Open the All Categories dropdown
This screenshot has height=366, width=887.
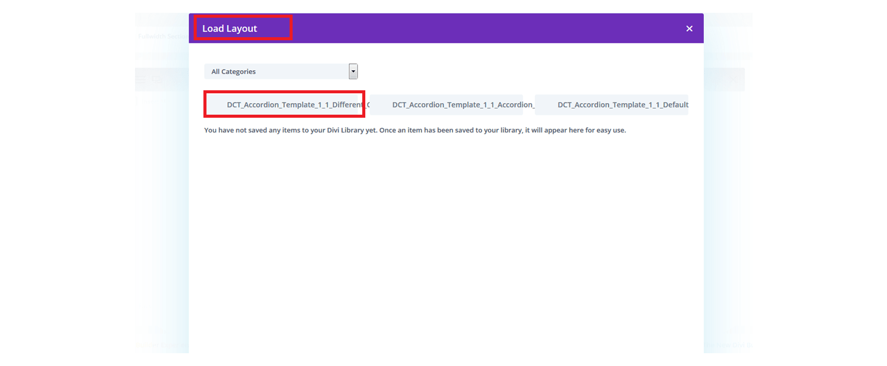coord(281,71)
